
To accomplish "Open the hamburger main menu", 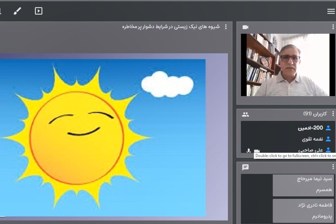I will click(x=331, y=12).
